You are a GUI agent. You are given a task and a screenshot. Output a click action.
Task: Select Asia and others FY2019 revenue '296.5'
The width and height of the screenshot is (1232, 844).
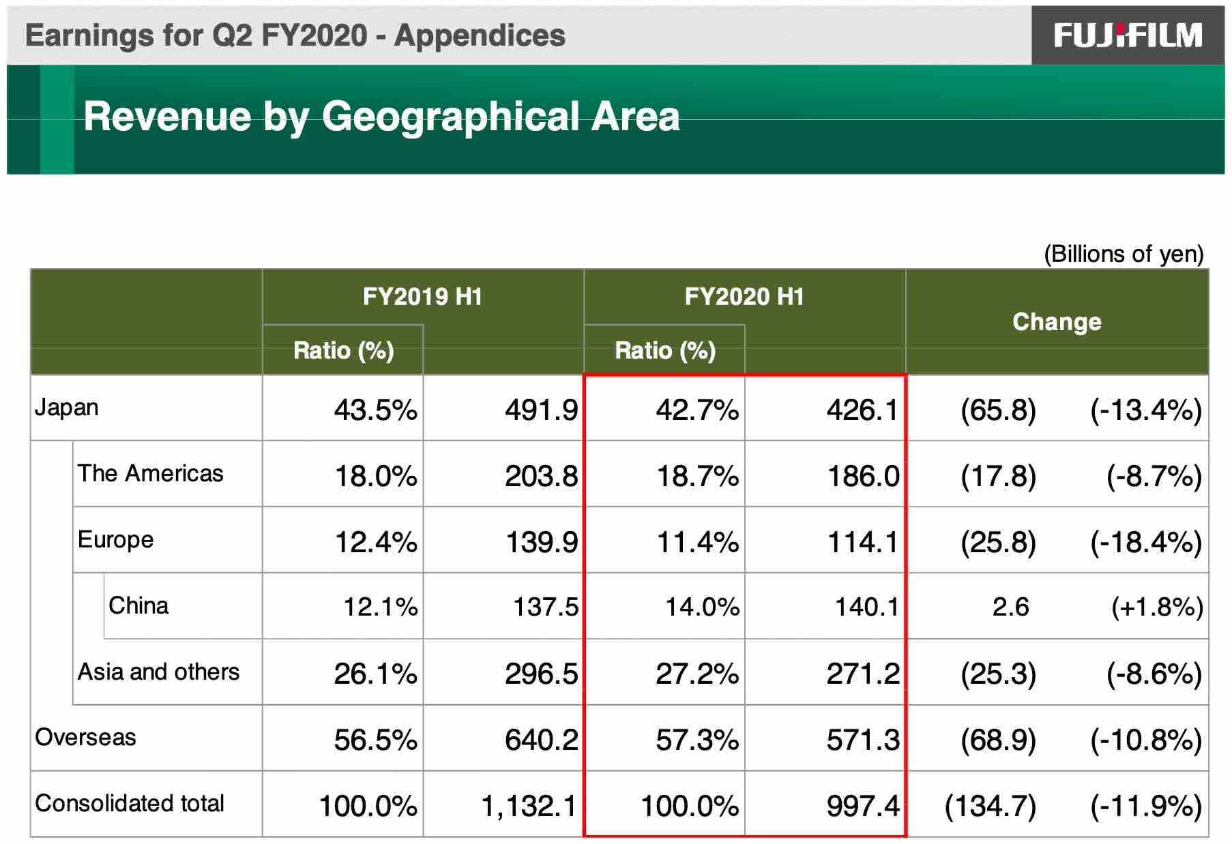[x=542, y=674]
